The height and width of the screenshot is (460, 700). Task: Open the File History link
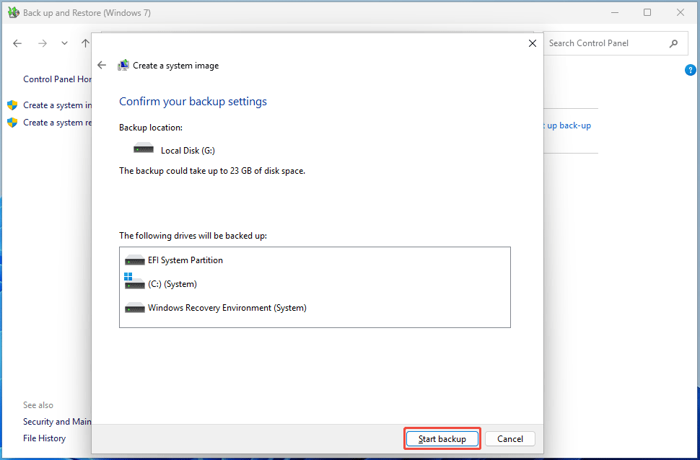44,438
